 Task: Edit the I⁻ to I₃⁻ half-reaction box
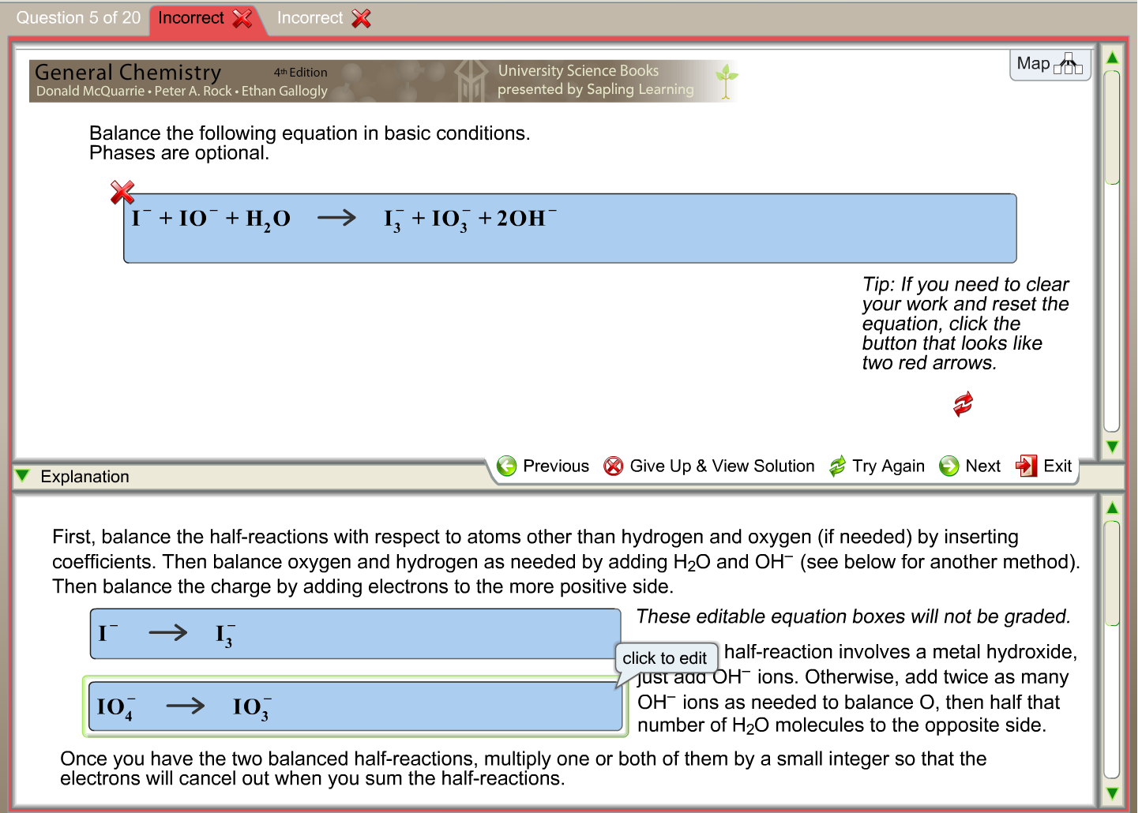click(355, 632)
